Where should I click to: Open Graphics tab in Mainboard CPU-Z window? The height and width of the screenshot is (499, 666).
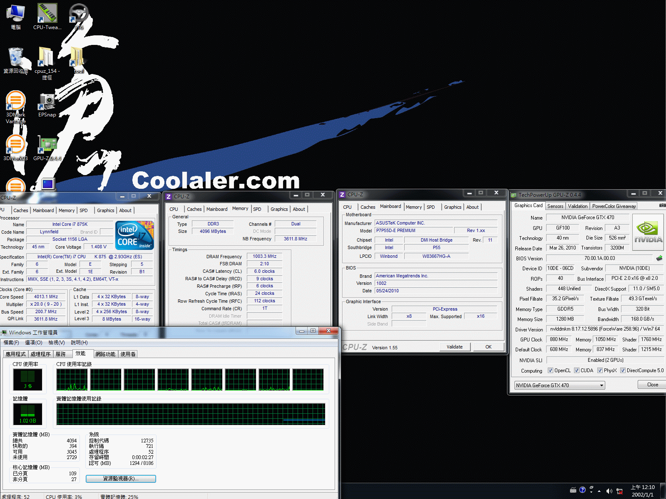[x=452, y=207]
